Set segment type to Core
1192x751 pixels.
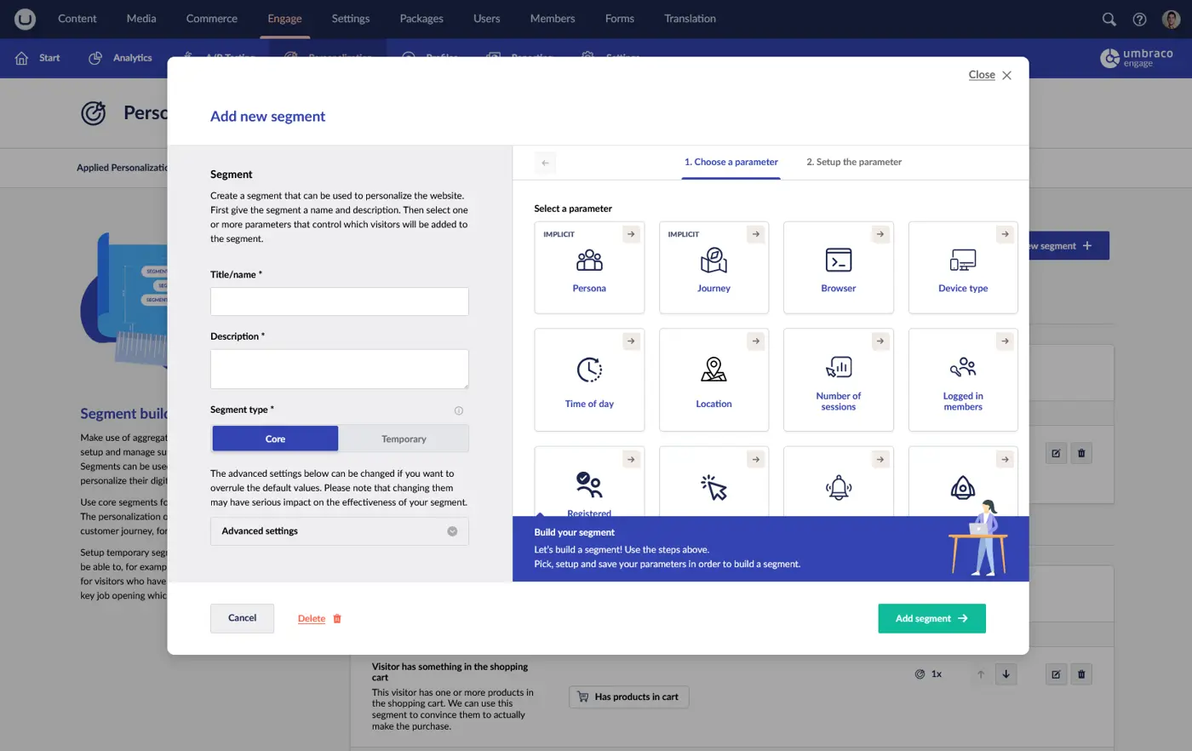point(275,439)
